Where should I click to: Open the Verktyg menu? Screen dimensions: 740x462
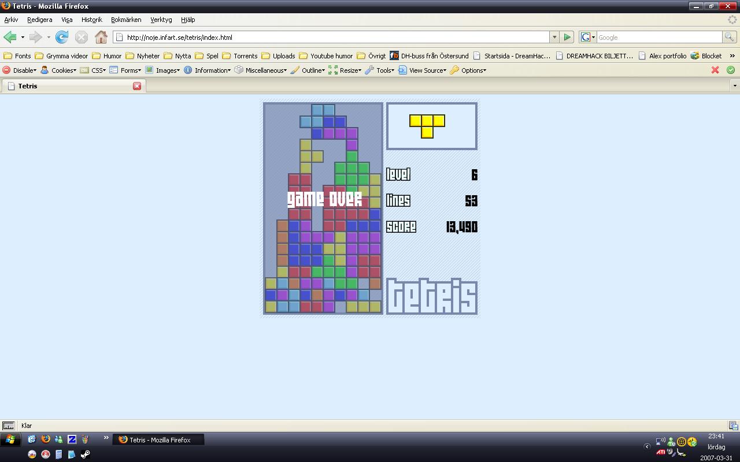click(161, 20)
